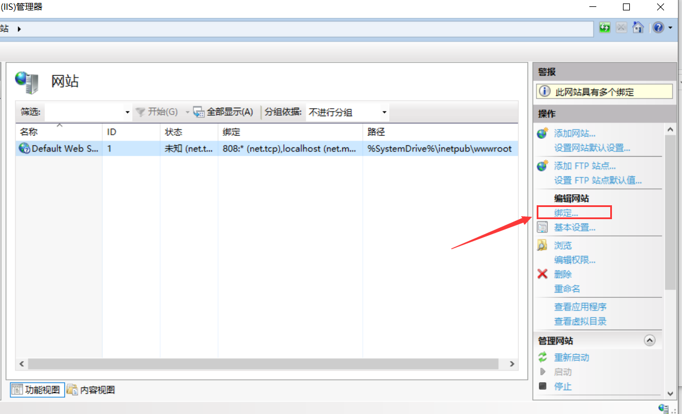Click the 未知 (net.t... status cell
682x414 pixels.
tap(189, 149)
